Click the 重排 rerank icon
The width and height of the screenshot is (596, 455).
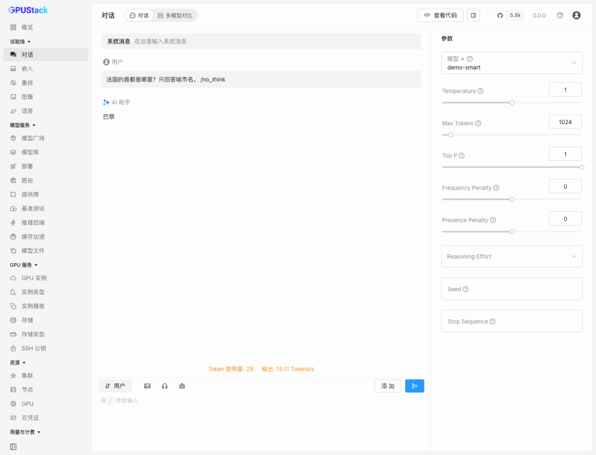(x=13, y=83)
